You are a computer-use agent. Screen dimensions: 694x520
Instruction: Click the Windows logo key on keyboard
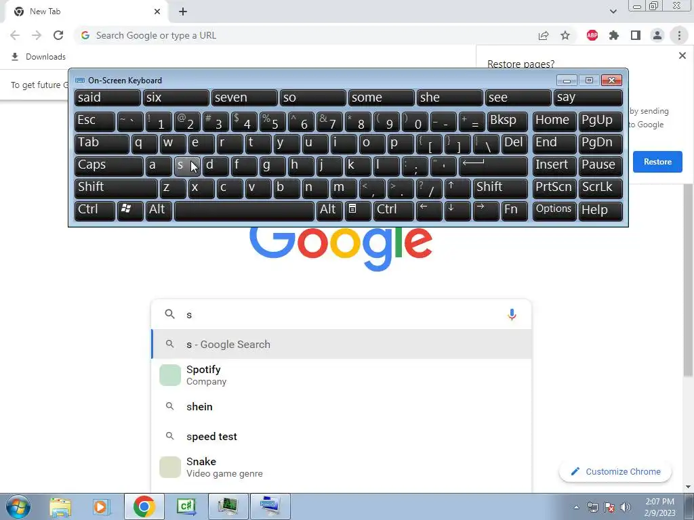click(x=130, y=210)
